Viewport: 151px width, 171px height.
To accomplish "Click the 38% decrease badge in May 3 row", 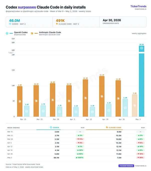I will pos(140,158).
